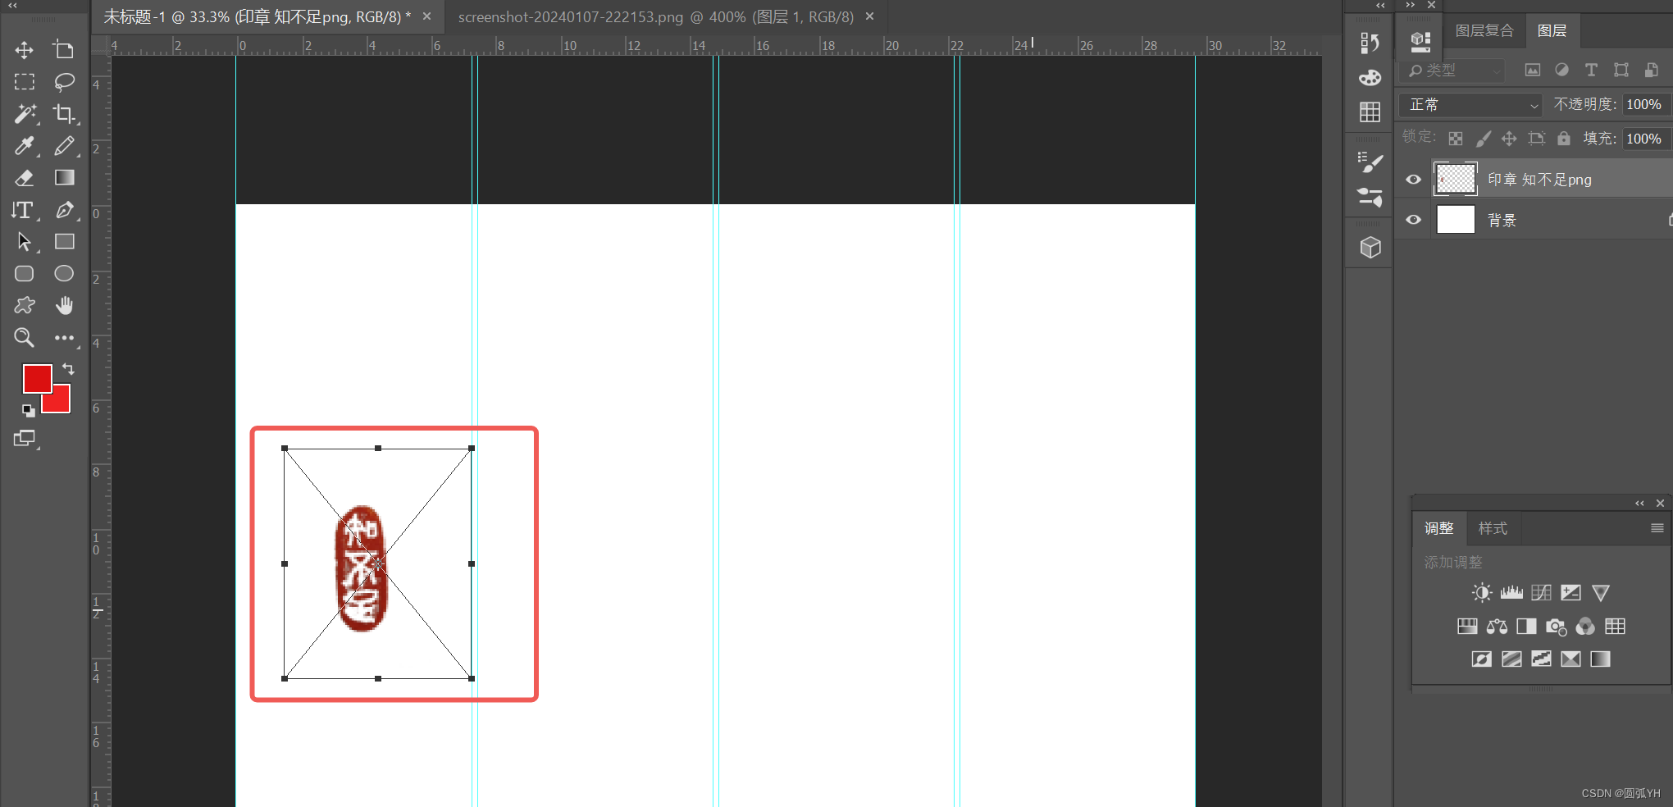Screen dimensions: 1673x807
Task: Switch to the screenshot-20240107-222153.png document tab
Action: click(655, 16)
